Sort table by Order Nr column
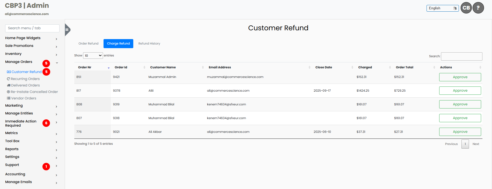 tap(85, 67)
